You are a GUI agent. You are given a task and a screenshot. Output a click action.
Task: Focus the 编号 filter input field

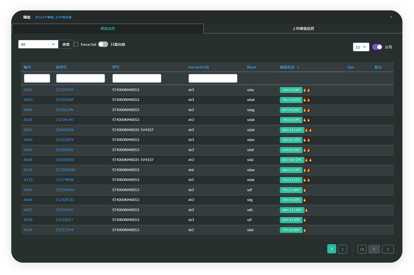37,78
